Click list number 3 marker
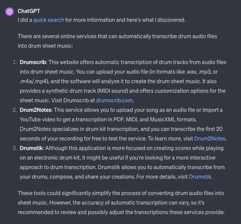 [15, 148]
